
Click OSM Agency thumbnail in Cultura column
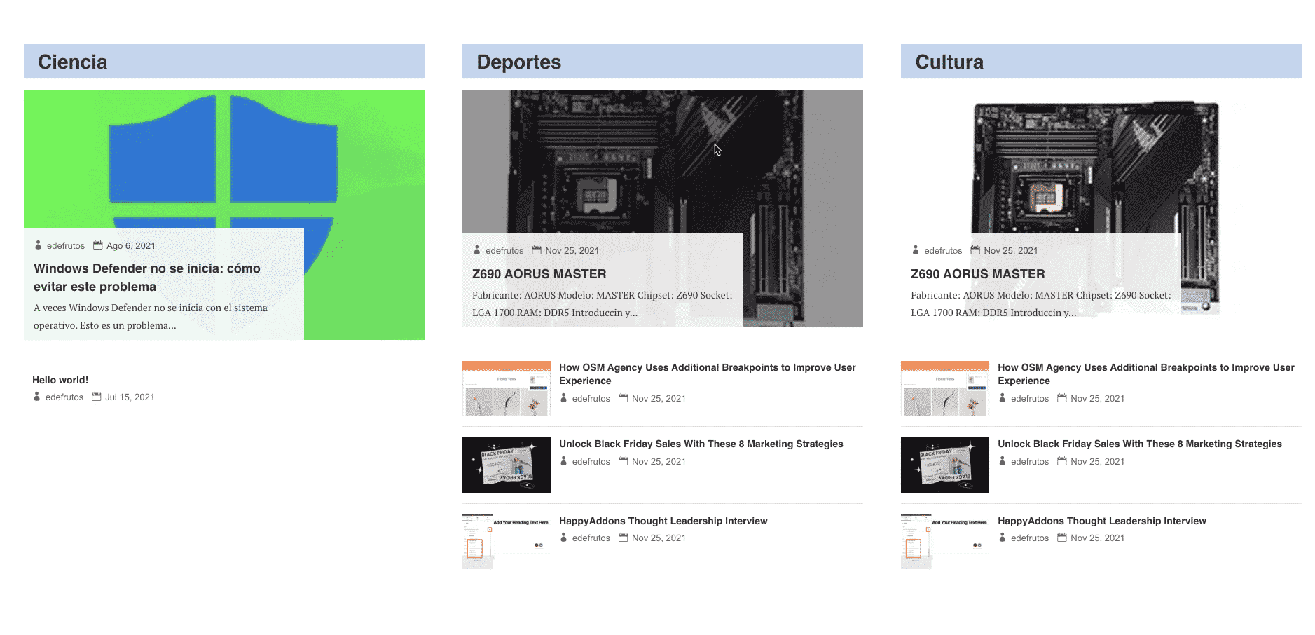click(x=944, y=388)
